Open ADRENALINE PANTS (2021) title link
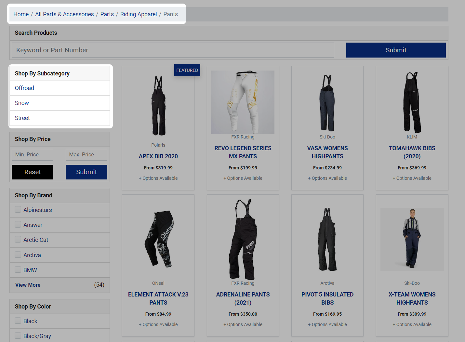465x342 pixels. click(243, 298)
